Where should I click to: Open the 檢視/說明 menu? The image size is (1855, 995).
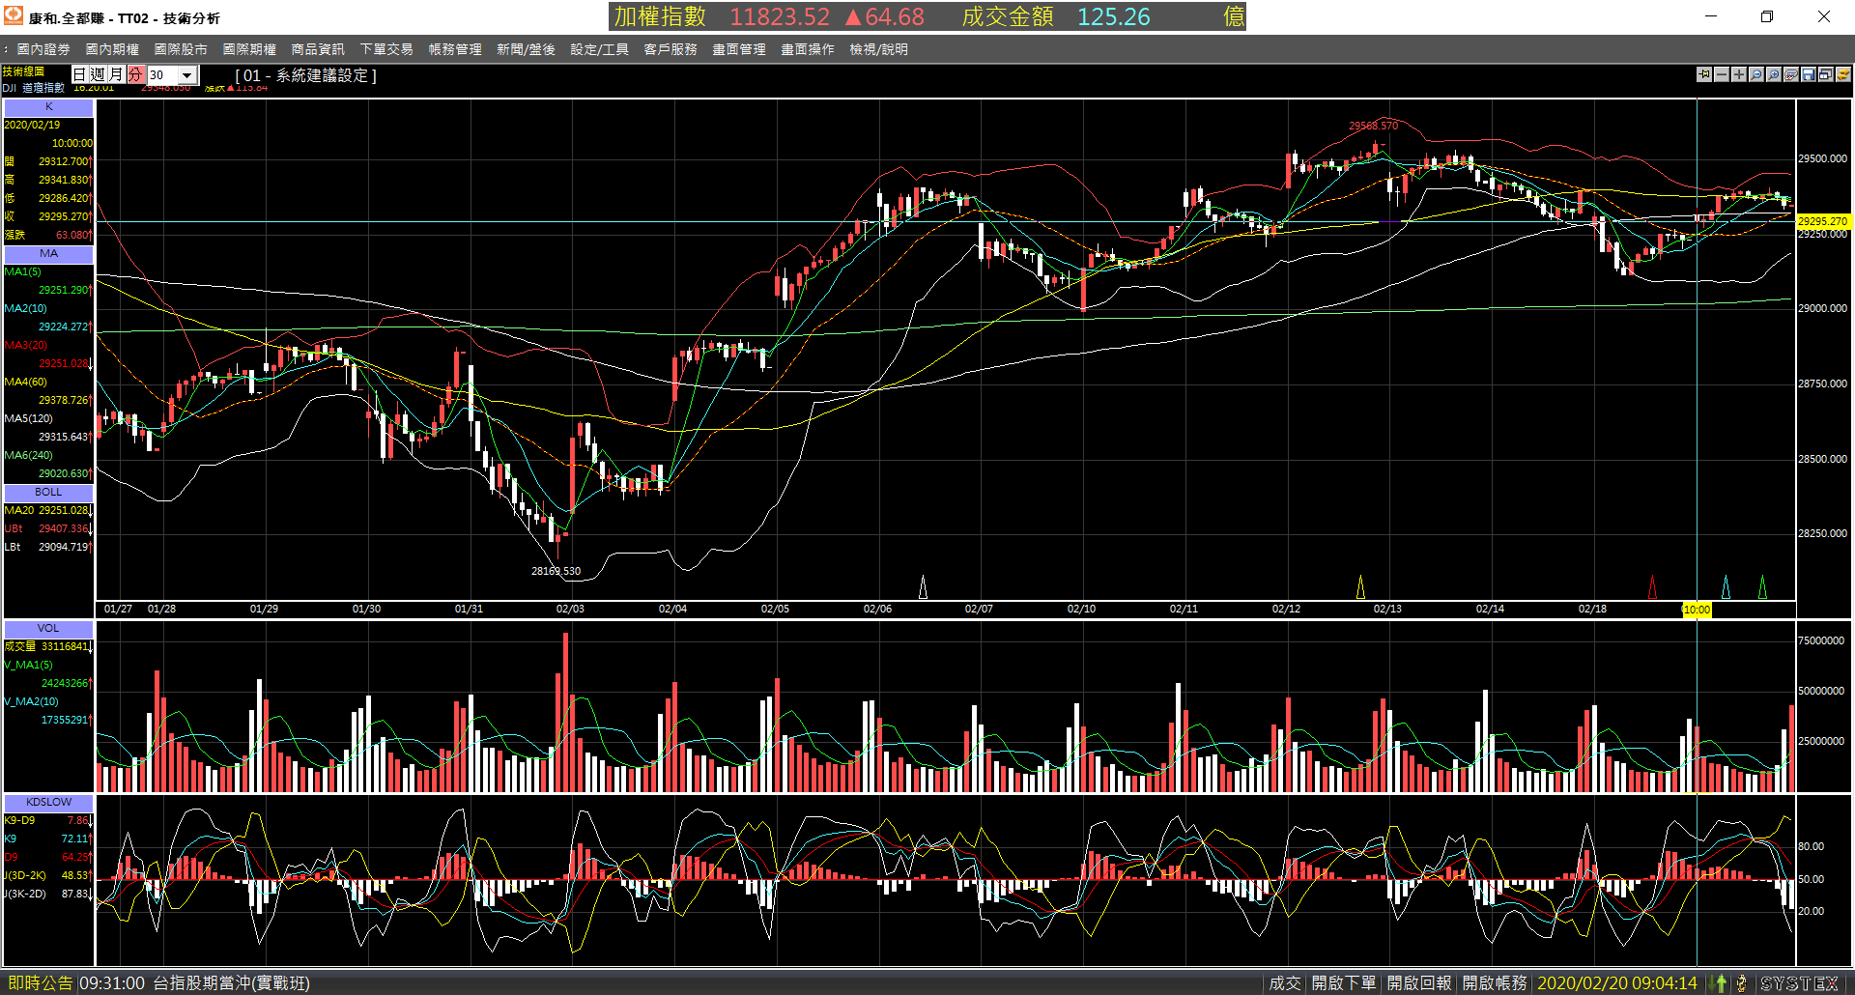coord(878,49)
